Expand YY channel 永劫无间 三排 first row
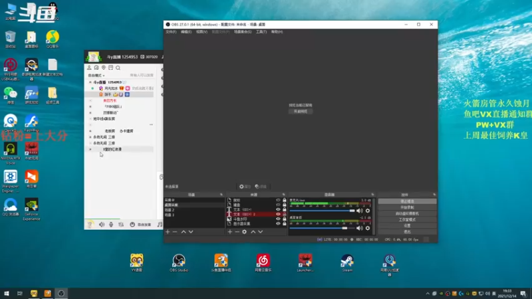Image resolution: width=532 pixels, height=299 pixels. 90,137
